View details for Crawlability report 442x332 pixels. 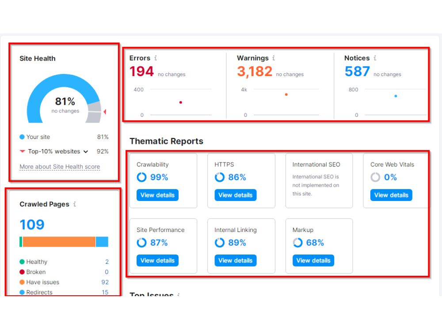coord(158,195)
